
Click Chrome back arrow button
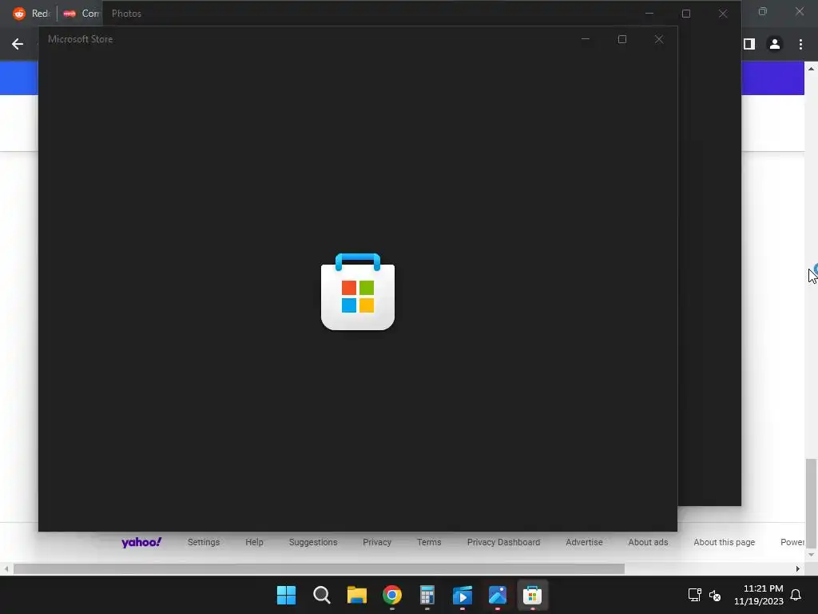(x=18, y=44)
